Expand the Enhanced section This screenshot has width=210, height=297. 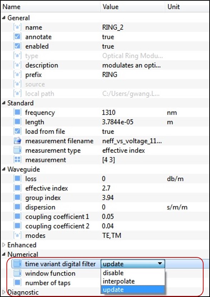point(4,245)
